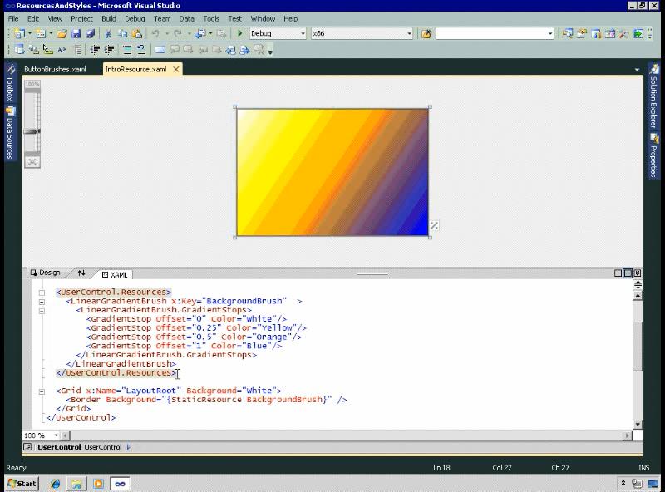
Task: Open the folder icon in taskbar
Action: [76, 484]
